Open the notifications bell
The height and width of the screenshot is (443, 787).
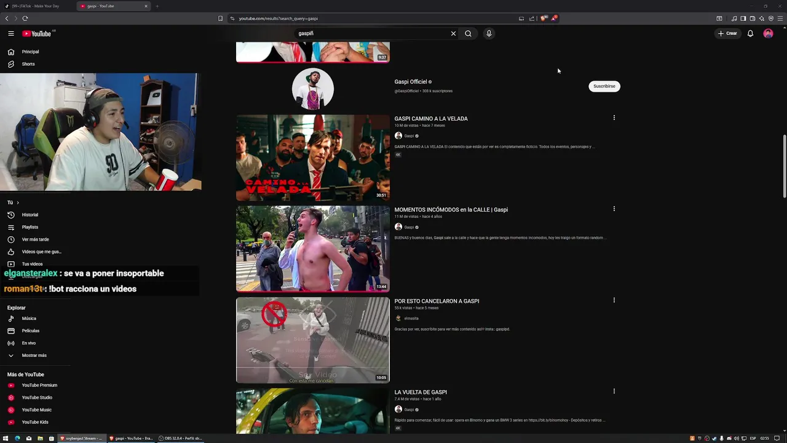coord(750,34)
